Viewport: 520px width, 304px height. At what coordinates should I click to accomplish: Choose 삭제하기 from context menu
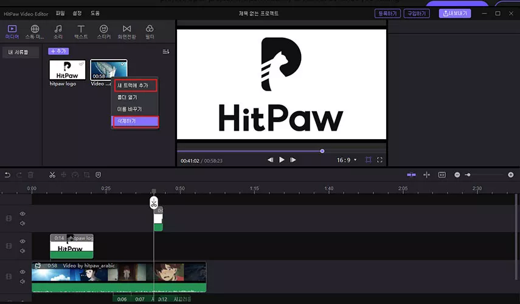tap(136, 122)
